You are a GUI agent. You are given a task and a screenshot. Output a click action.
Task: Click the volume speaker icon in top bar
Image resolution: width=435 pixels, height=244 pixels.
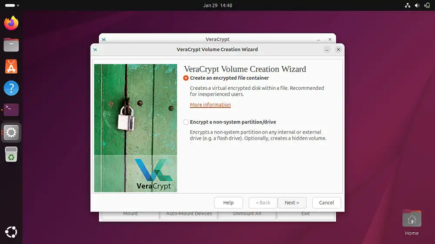417,6
